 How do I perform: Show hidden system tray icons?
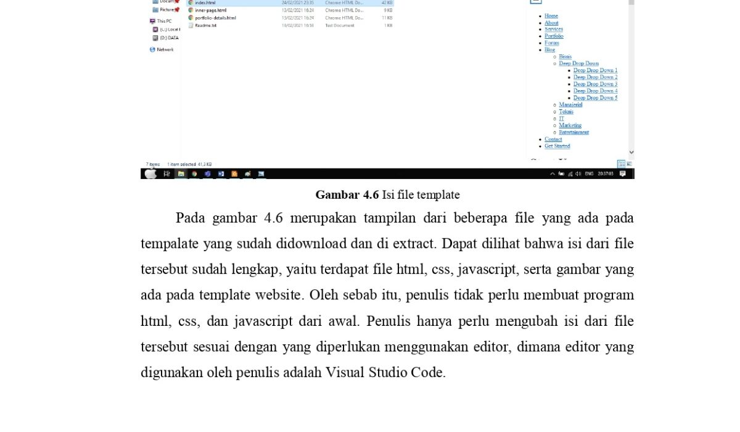pos(553,174)
